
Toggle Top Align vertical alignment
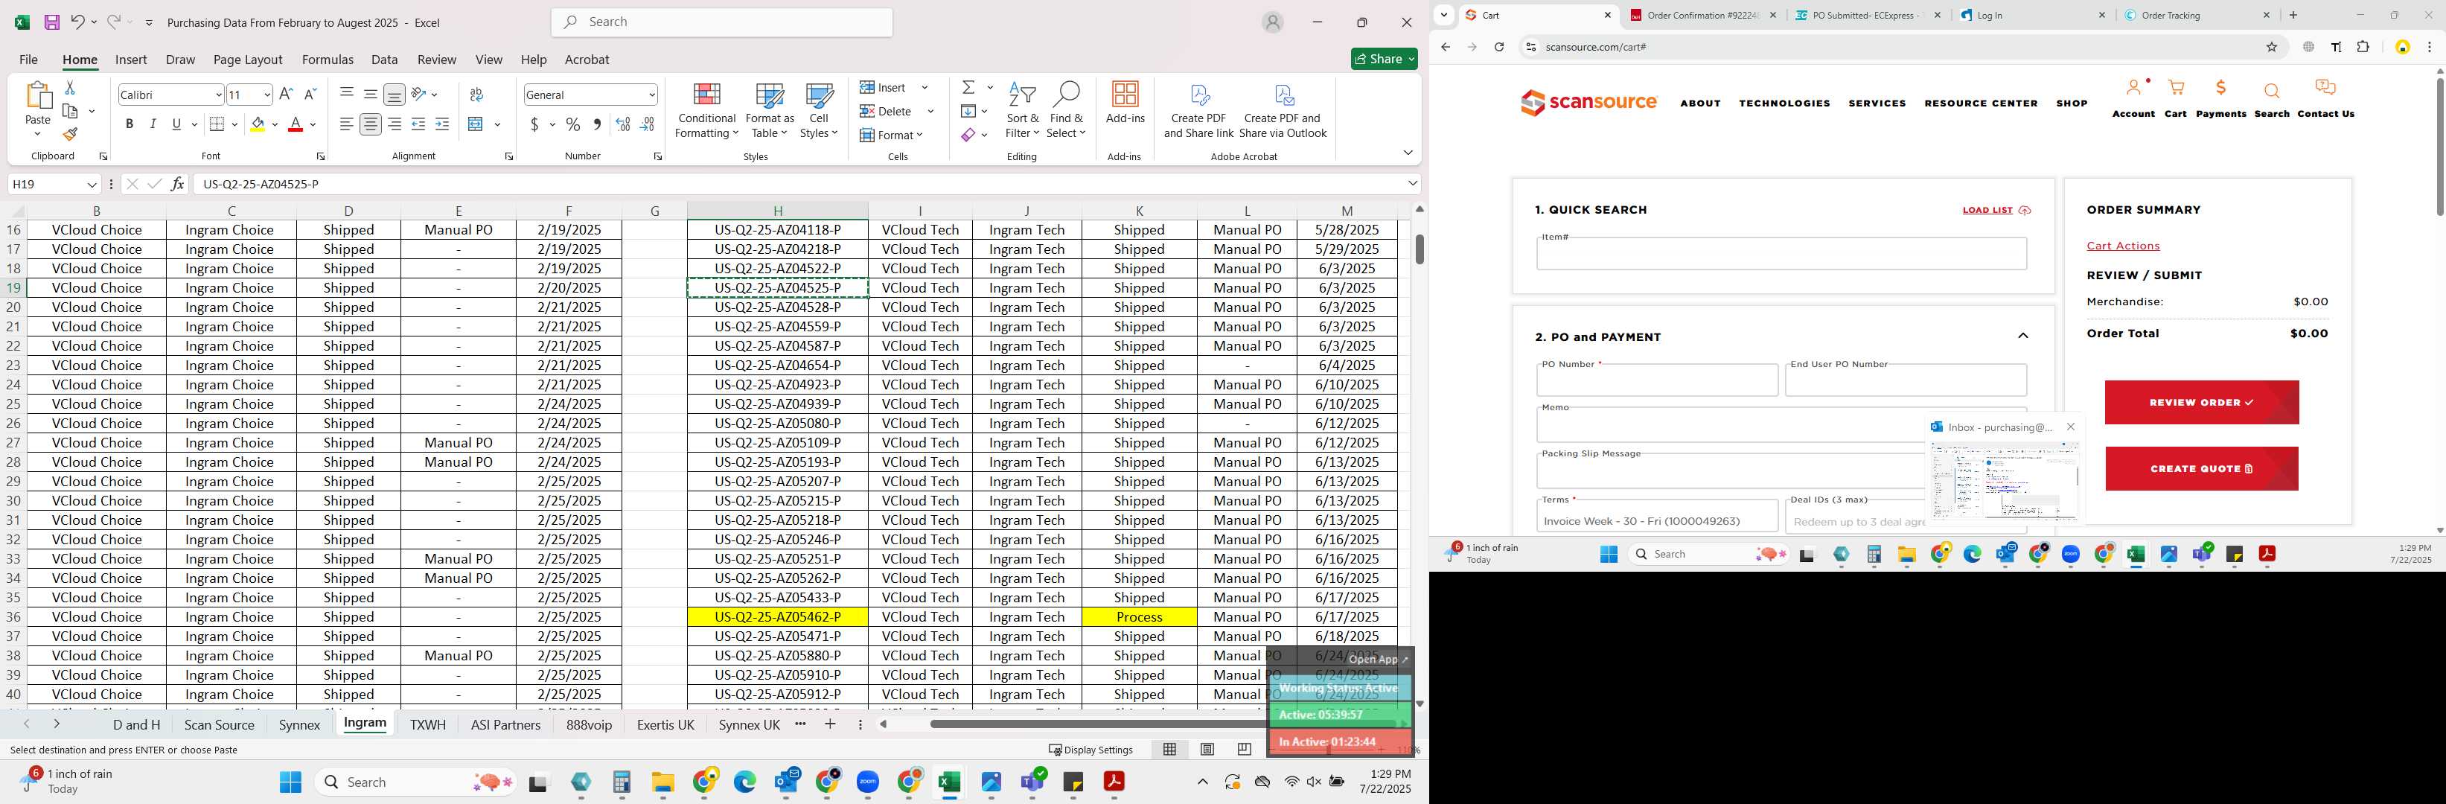(347, 94)
